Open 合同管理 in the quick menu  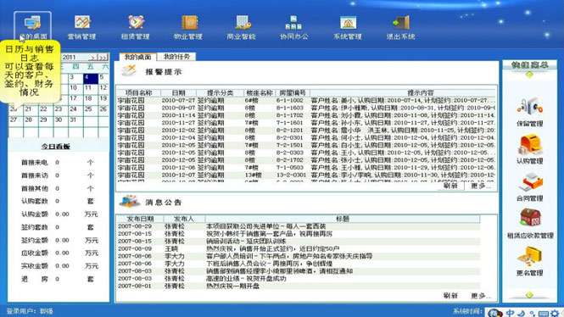(529, 186)
